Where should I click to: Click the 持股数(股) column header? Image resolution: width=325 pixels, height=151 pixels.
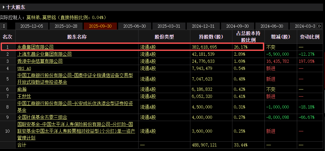coord(211,37)
